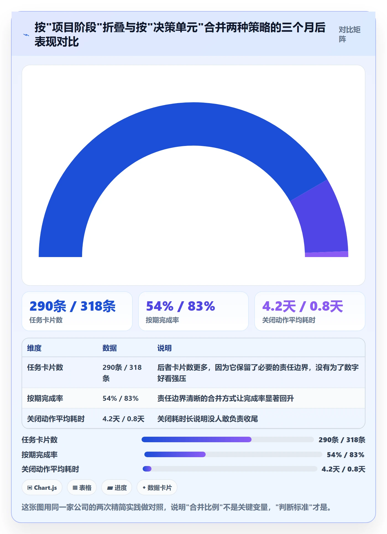Click the 对比矩阵 badge in the header
387x534 pixels.
(350, 34)
